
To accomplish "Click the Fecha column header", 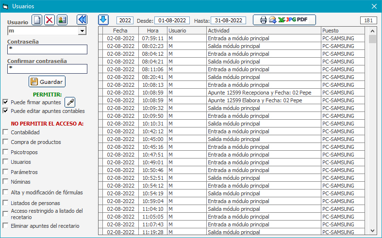I will pyautogui.click(x=120, y=31).
